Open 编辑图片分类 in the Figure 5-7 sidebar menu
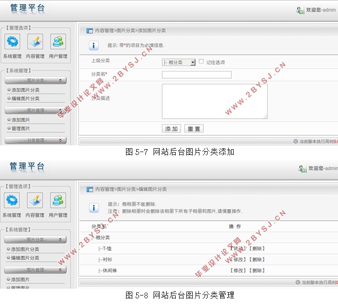The height and width of the screenshot is (308, 338). click(x=26, y=98)
